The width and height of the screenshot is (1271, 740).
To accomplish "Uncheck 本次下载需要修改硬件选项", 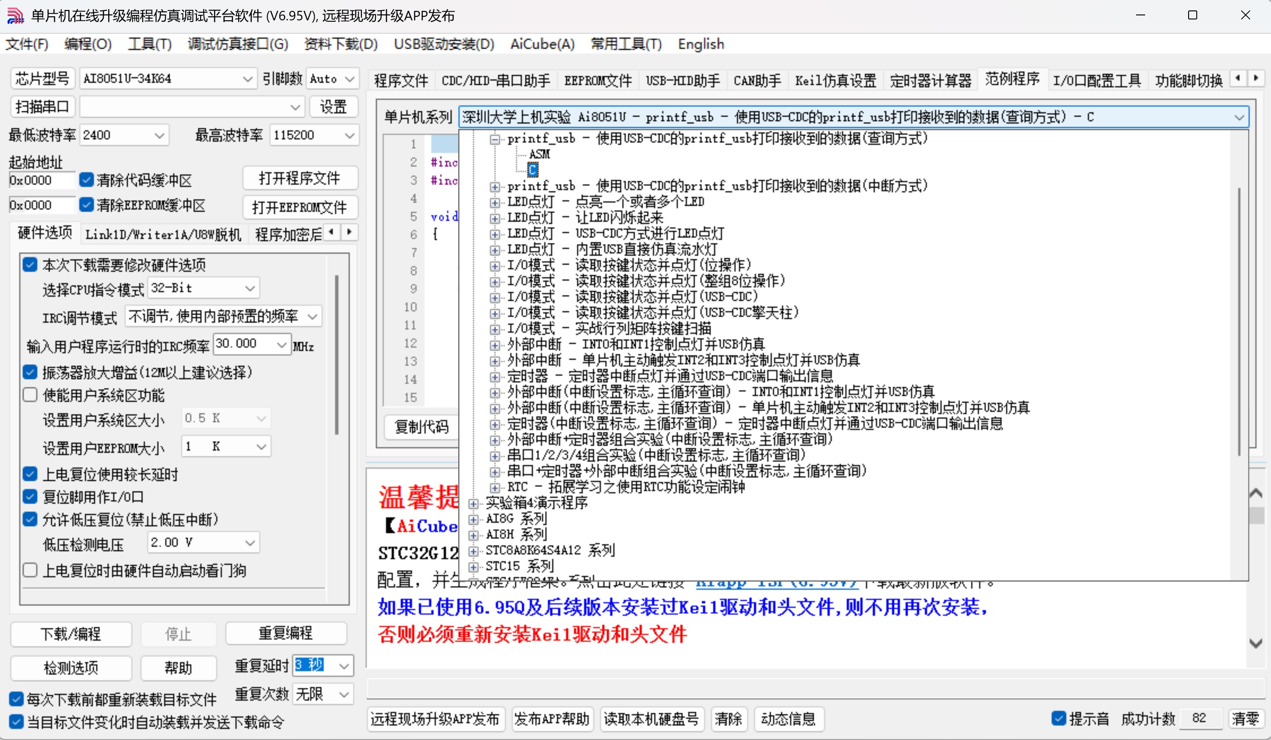I will pyautogui.click(x=30, y=265).
